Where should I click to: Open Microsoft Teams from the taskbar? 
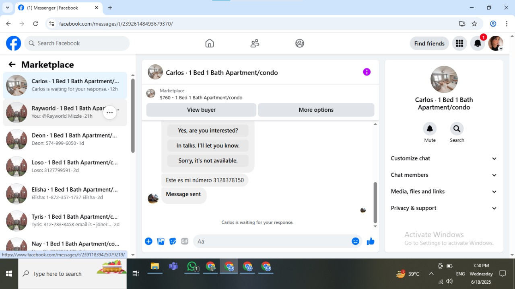[173, 266]
